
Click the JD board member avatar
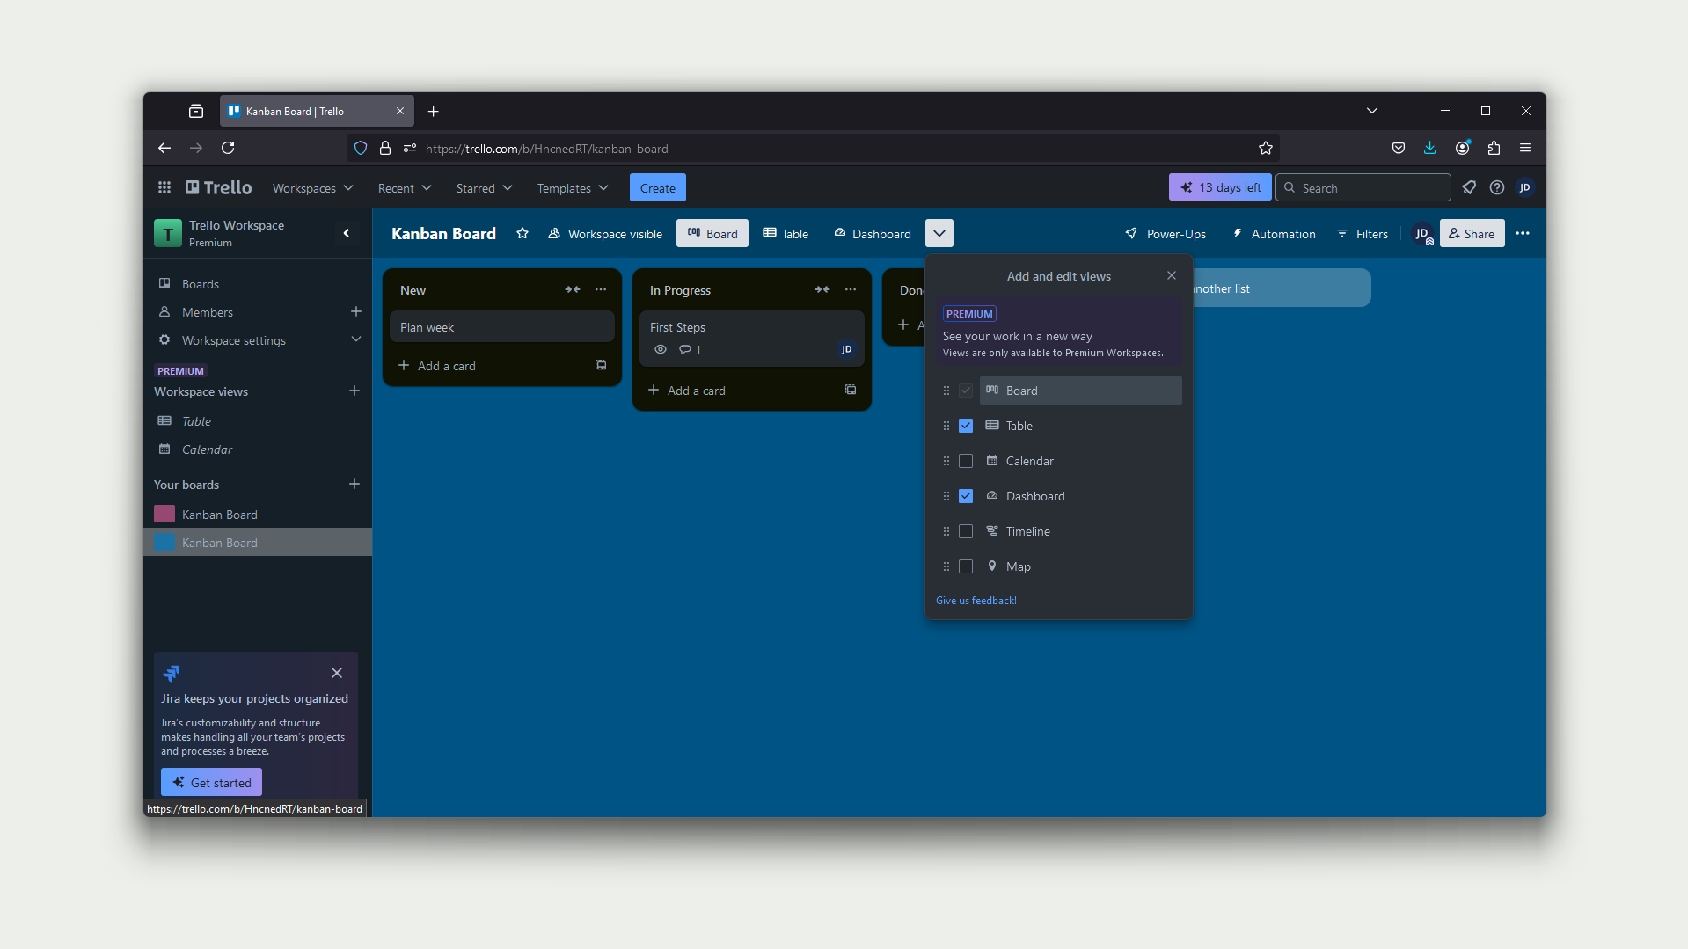click(1422, 233)
